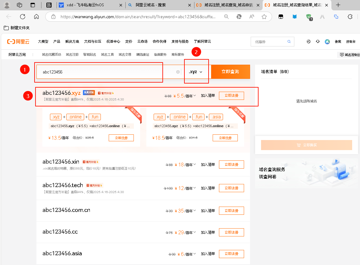Expand price years for abc123456.xin
This screenshot has width=360, height=265.
coord(195,164)
